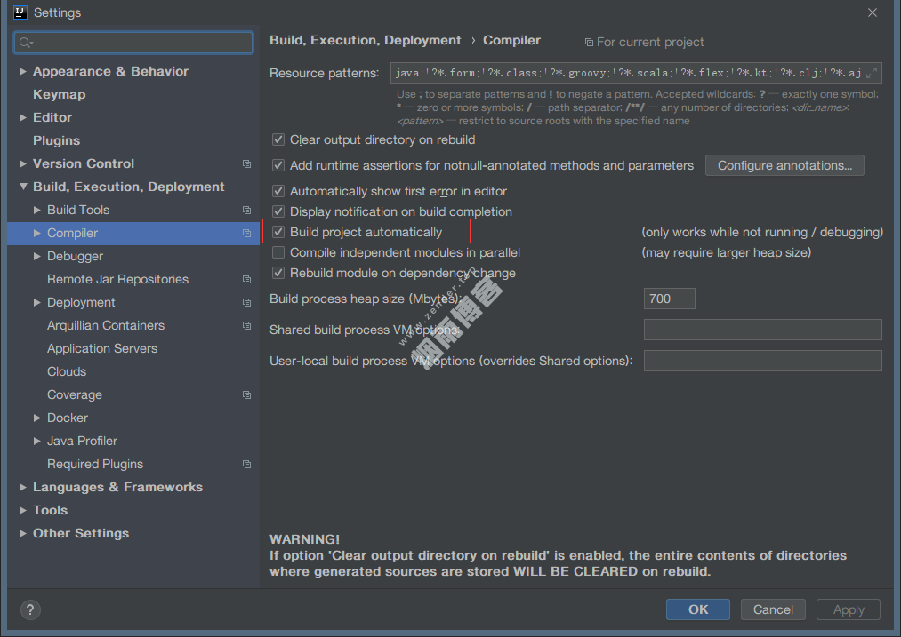Click project-level icon beside Coverage
The image size is (901, 637).
[246, 395]
